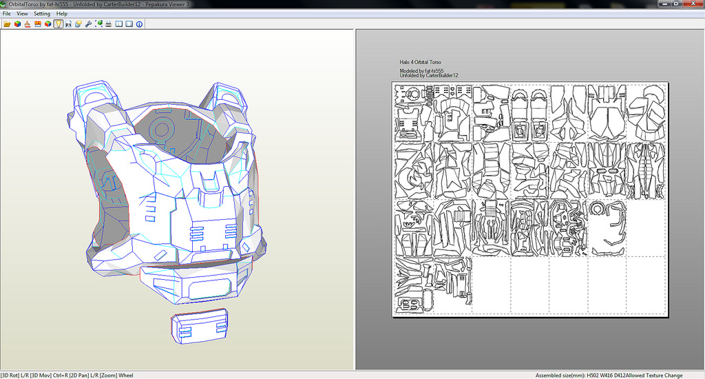Open the Help menu
Image resolution: width=705 pixels, height=379 pixels.
(61, 14)
